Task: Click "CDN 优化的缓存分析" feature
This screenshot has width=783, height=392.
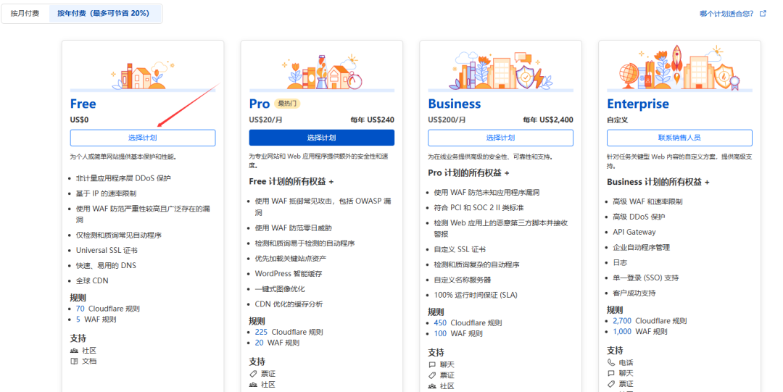Action: click(x=289, y=304)
